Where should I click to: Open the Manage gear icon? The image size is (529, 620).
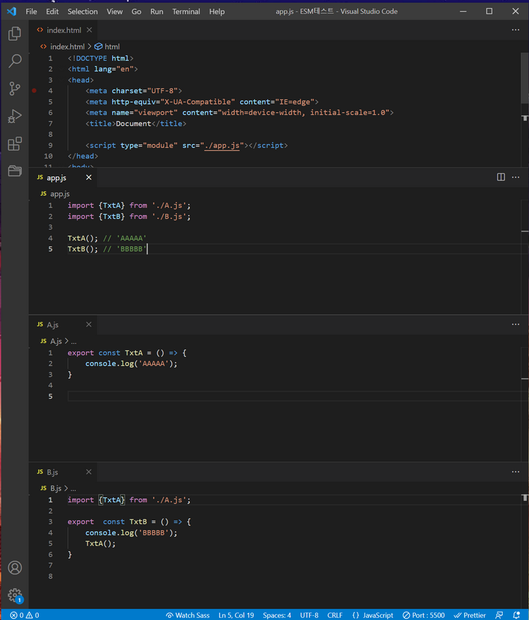14,595
